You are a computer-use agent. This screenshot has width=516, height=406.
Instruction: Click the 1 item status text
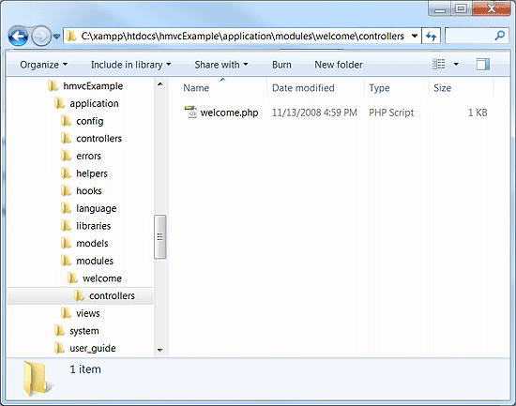pos(85,369)
